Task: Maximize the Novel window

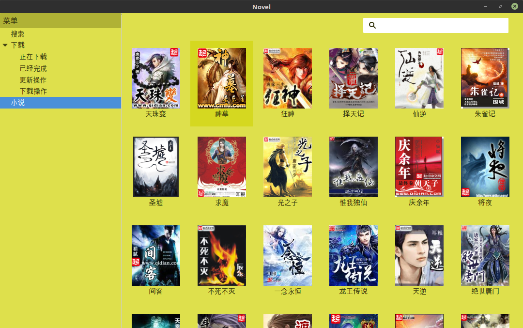Action: point(500,6)
